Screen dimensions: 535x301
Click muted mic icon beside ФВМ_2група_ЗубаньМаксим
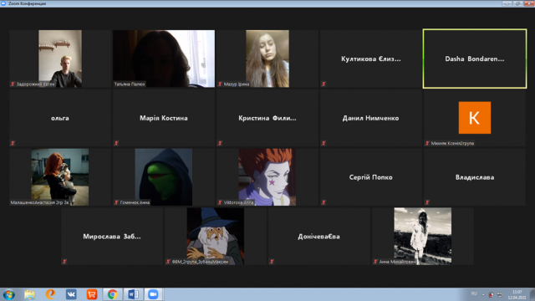(168, 262)
